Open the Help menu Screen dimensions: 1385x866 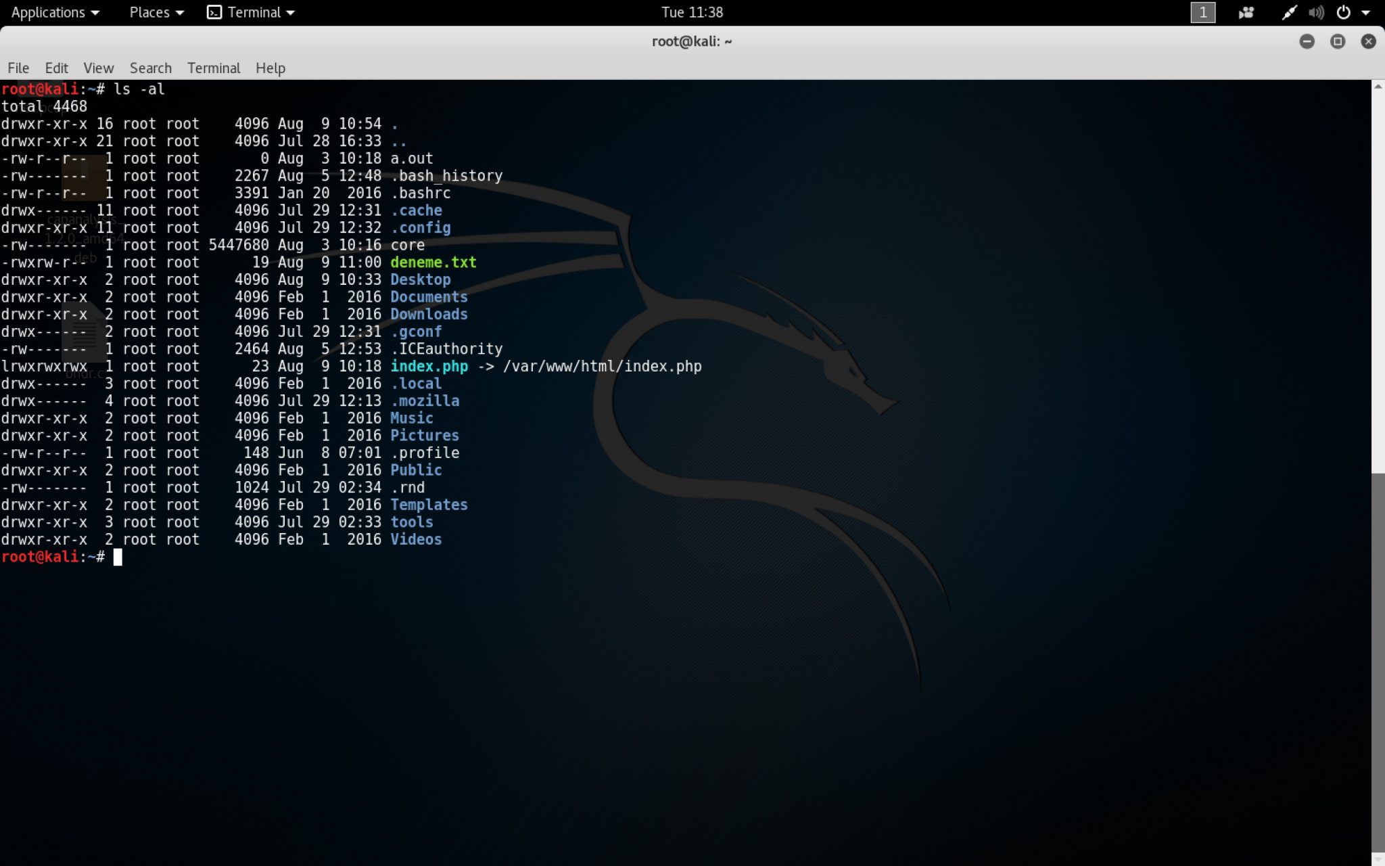coord(270,68)
